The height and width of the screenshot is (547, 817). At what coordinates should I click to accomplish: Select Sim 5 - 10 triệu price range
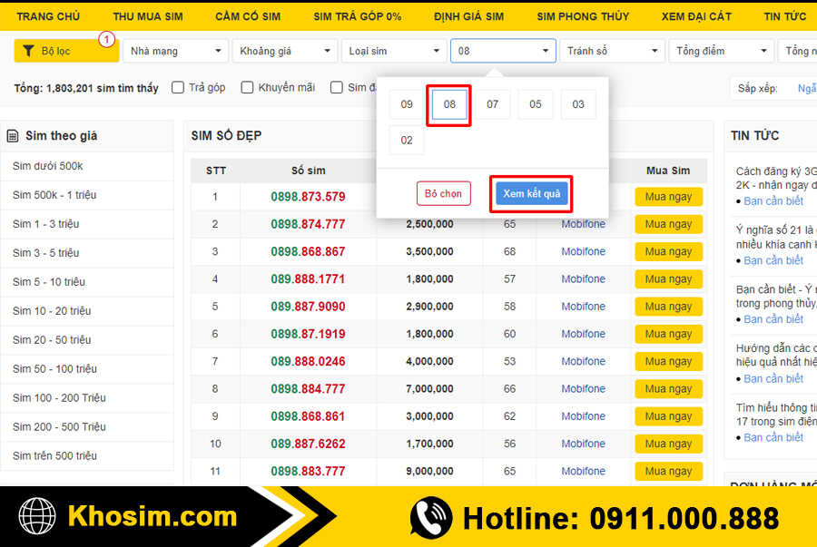point(52,282)
